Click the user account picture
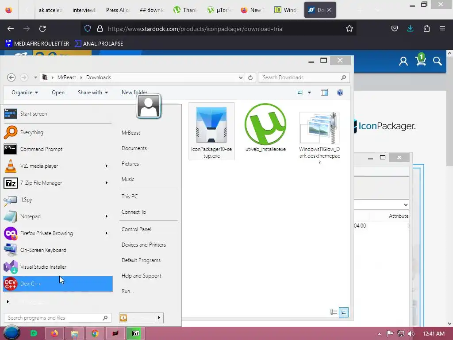453x340 pixels. tap(149, 106)
